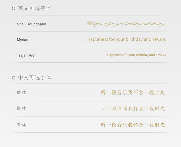This screenshot has width=181, height=147.
Task: Click 音乐 in the 楷体 sample text
Action: tap(122, 93)
